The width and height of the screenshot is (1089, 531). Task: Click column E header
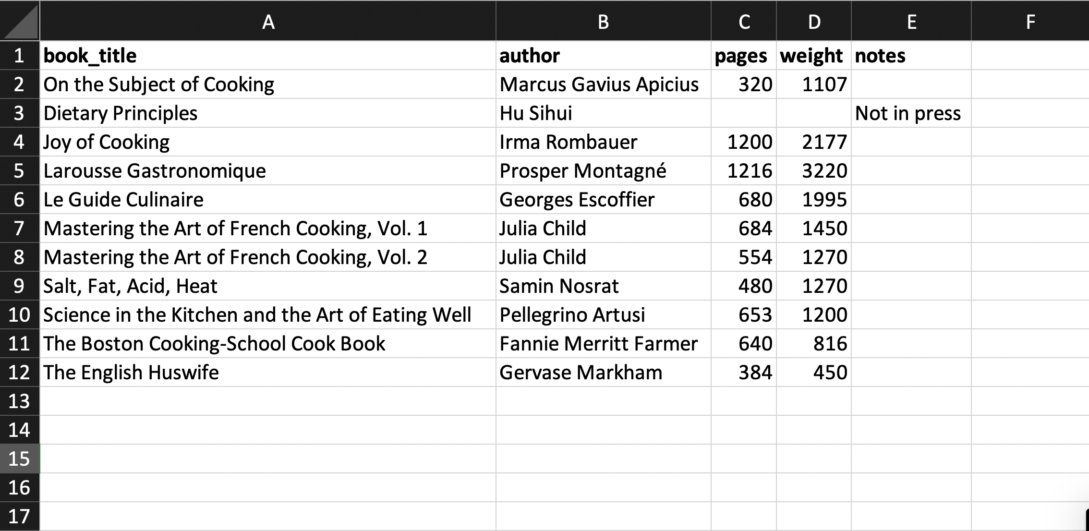coord(911,21)
